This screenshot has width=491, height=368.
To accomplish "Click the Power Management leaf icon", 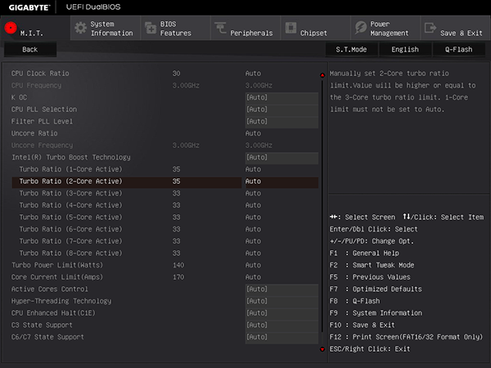I will point(360,28).
